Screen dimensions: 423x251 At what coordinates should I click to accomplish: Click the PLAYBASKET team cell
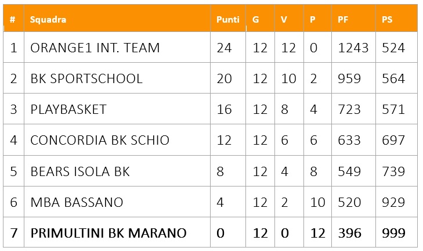pos(68,109)
